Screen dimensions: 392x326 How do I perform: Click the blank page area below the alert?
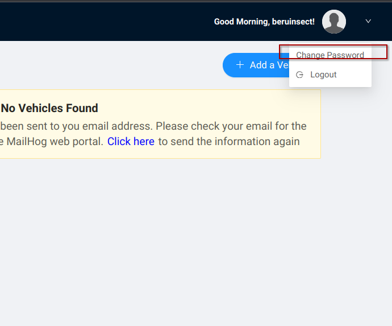[x=170, y=239]
